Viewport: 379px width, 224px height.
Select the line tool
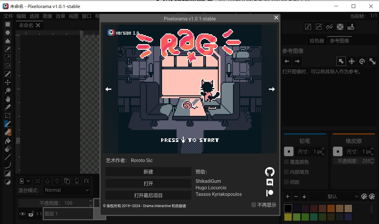tap(8, 157)
